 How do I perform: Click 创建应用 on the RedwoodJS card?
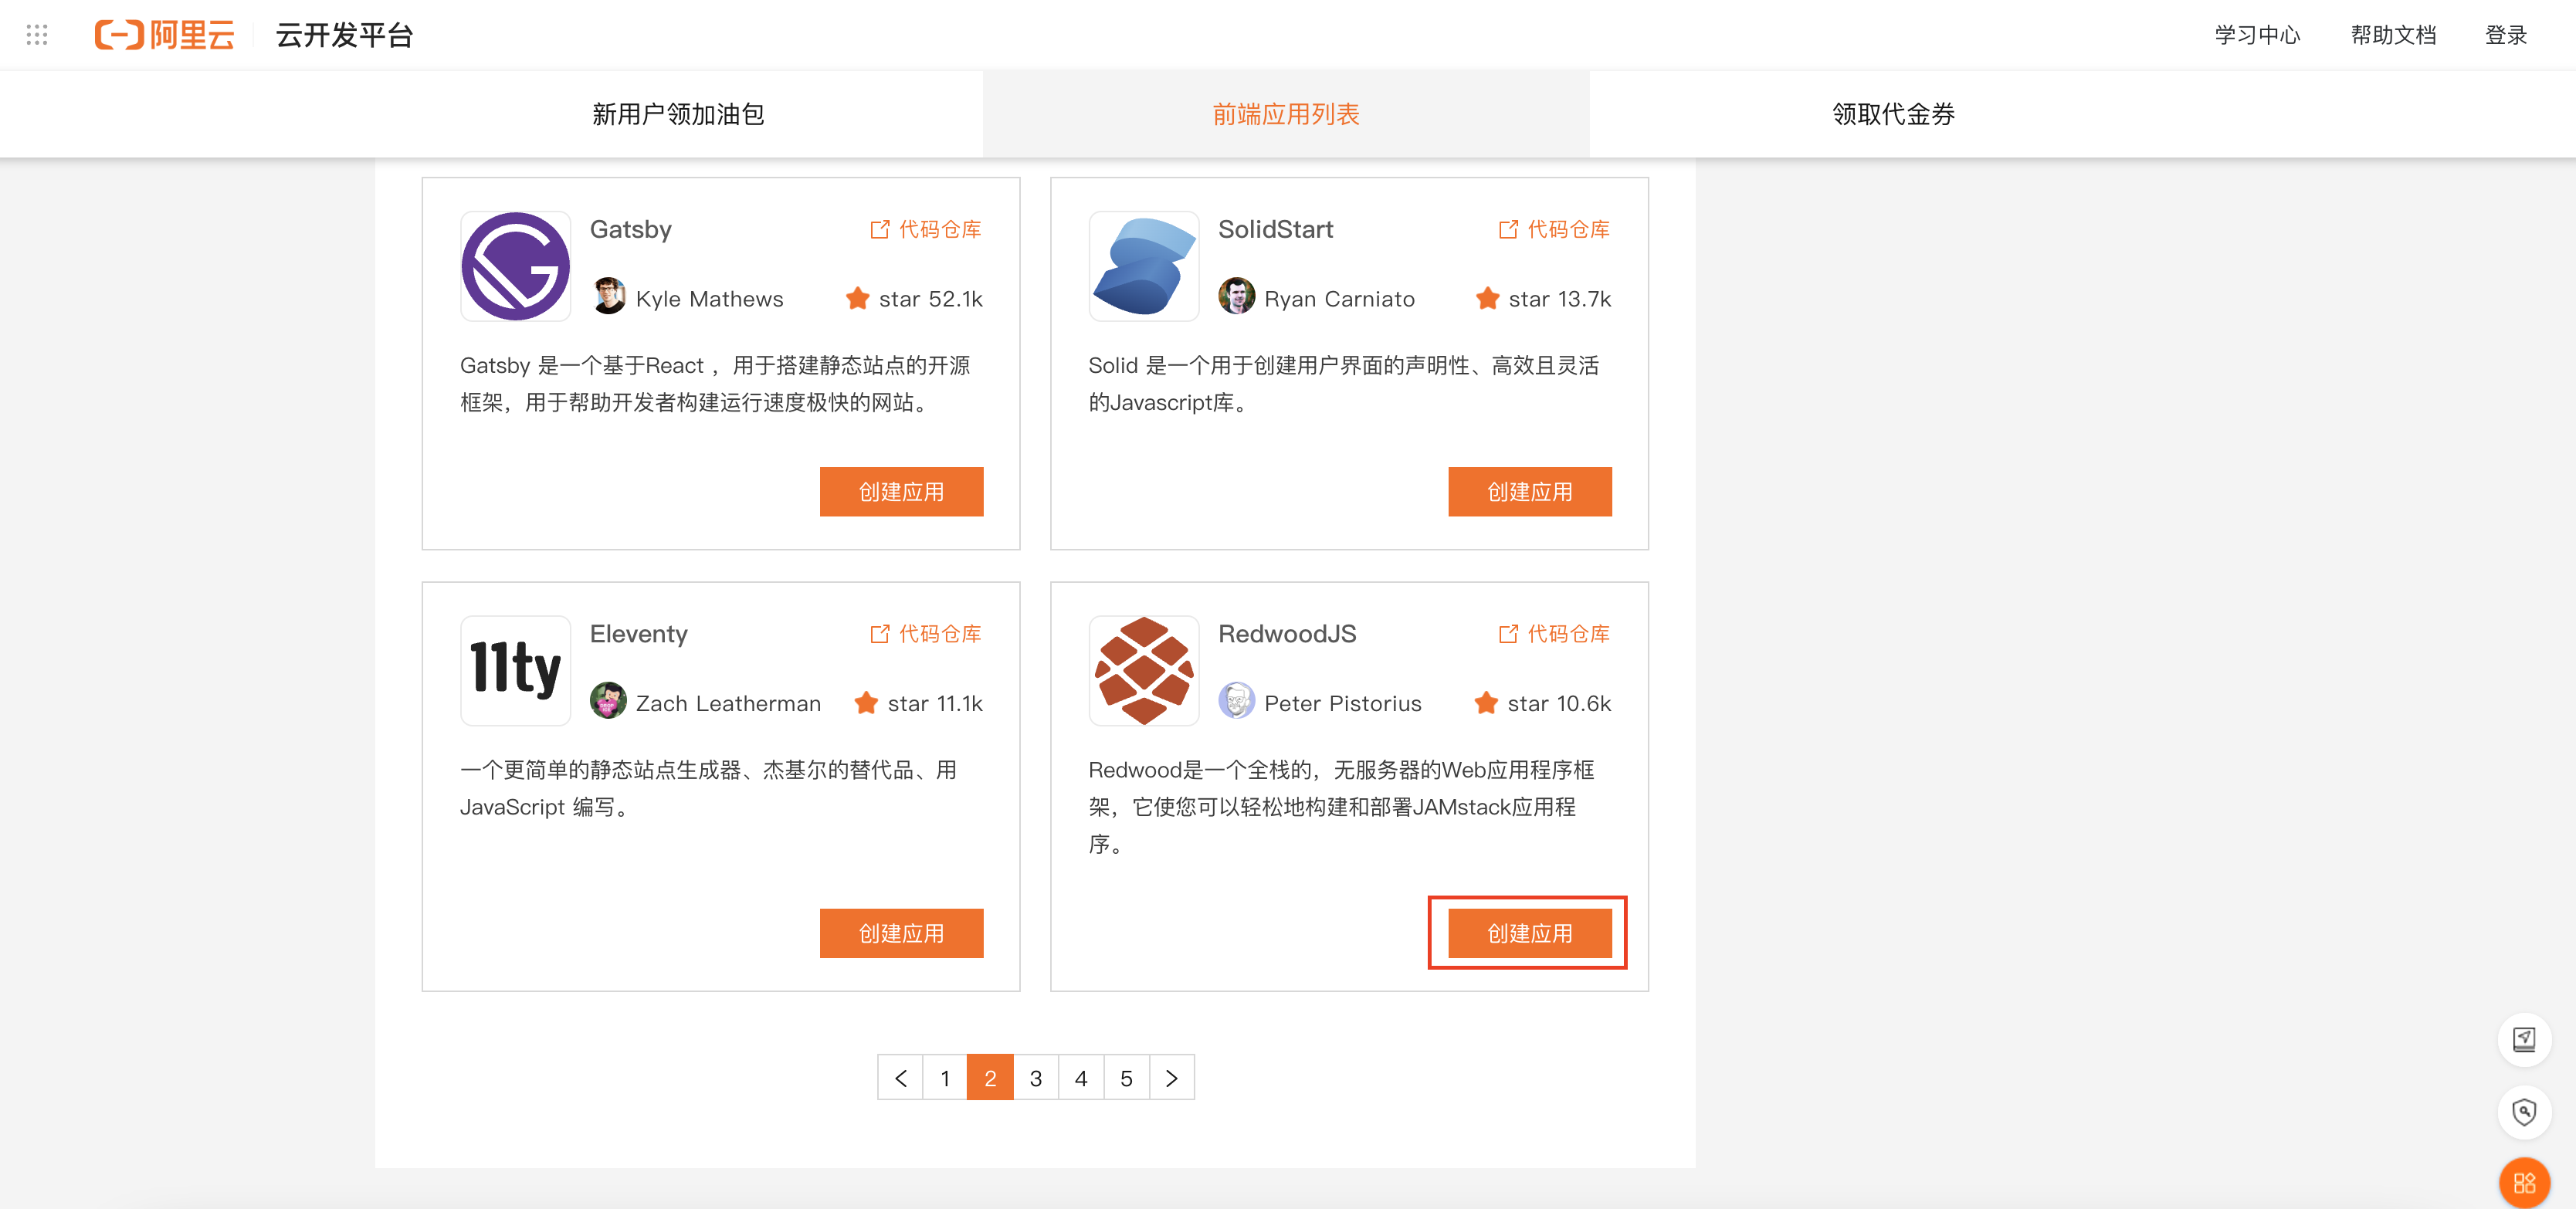coord(1529,932)
